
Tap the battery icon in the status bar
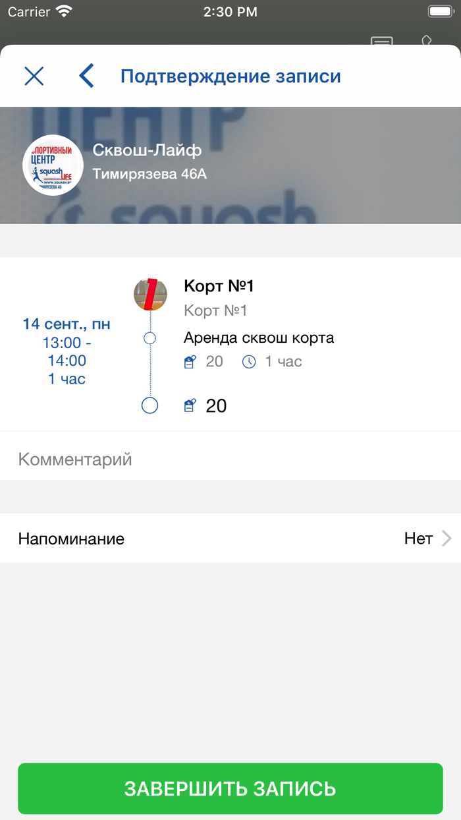pyautogui.click(x=440, y=12)
